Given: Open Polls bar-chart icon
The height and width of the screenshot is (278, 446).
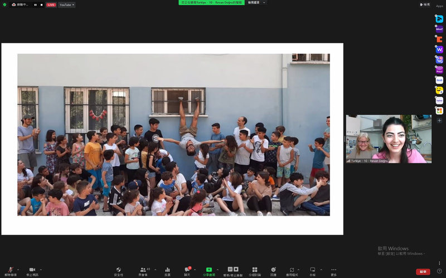Looking at the screenshot, I should click(x=168, y=271).
